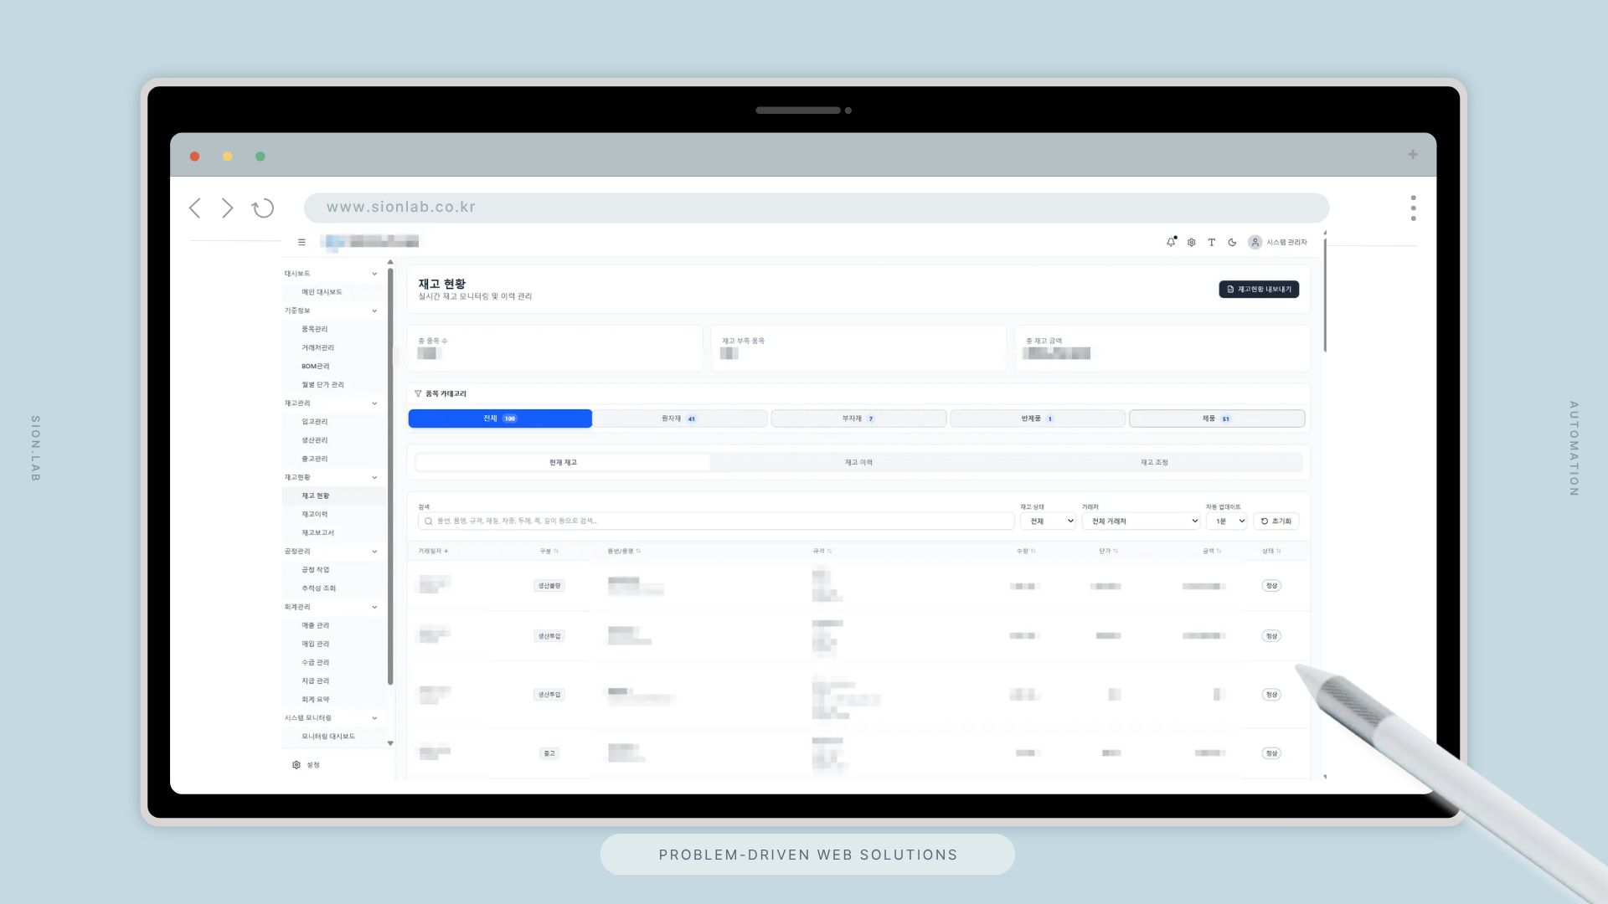Open the 전체 거래처 dropdown
1608x904 pixels.
tap(1140, 521)
